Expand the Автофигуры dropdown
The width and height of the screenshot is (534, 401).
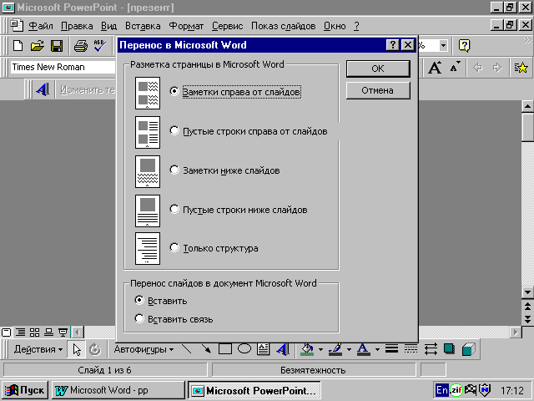tap(144, 349)
